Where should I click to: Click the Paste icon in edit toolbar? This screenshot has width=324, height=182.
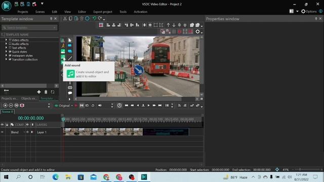(76, 19)
